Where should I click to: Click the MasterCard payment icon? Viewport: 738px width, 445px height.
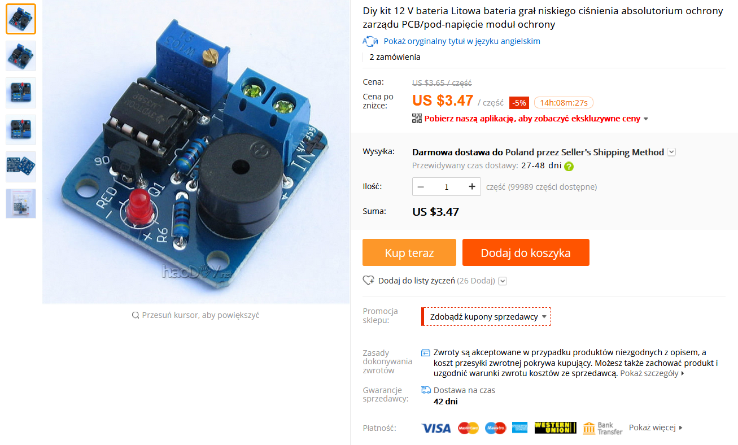point(468,428)
